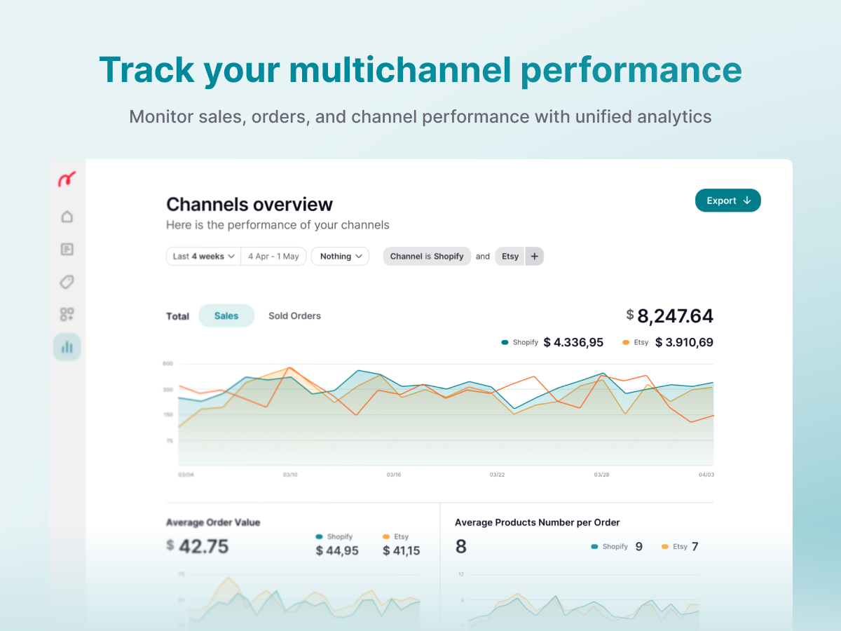Click the orange Etsy color dot in products legend
The height and width of the screenshot is (631, 841).
[665, 547]
